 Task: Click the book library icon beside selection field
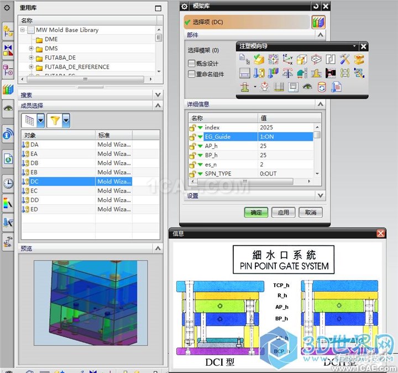coord(318,22)
